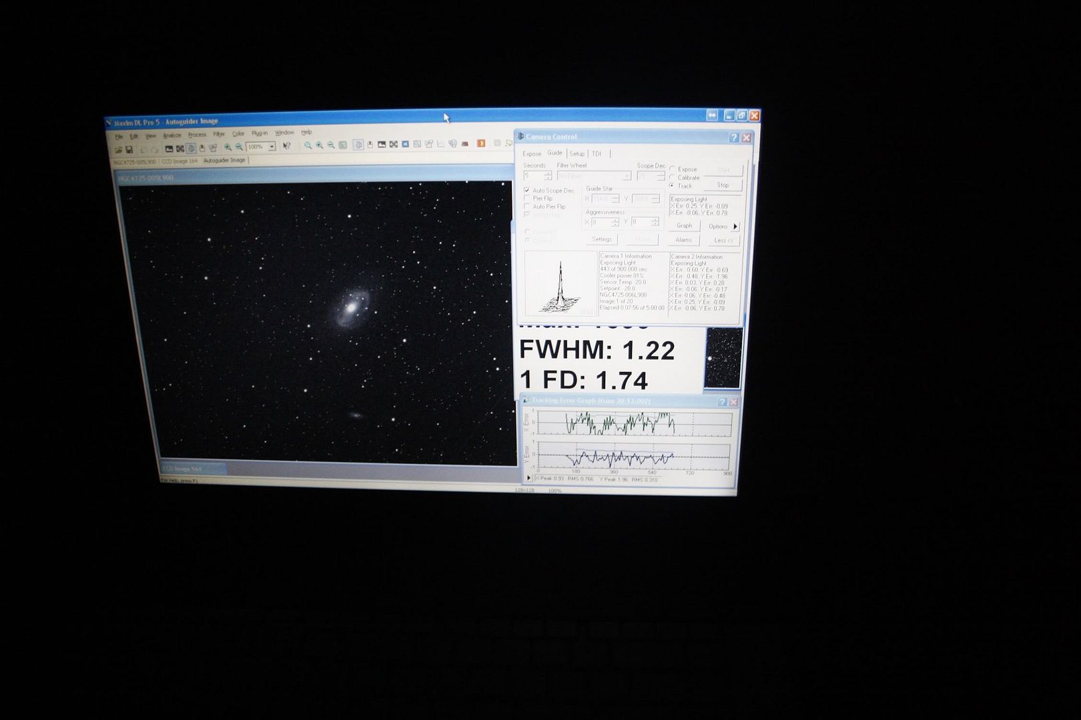This screenshot has height=720, width=1081.
Task: Open the Process menu
Action: pos(197,135)
